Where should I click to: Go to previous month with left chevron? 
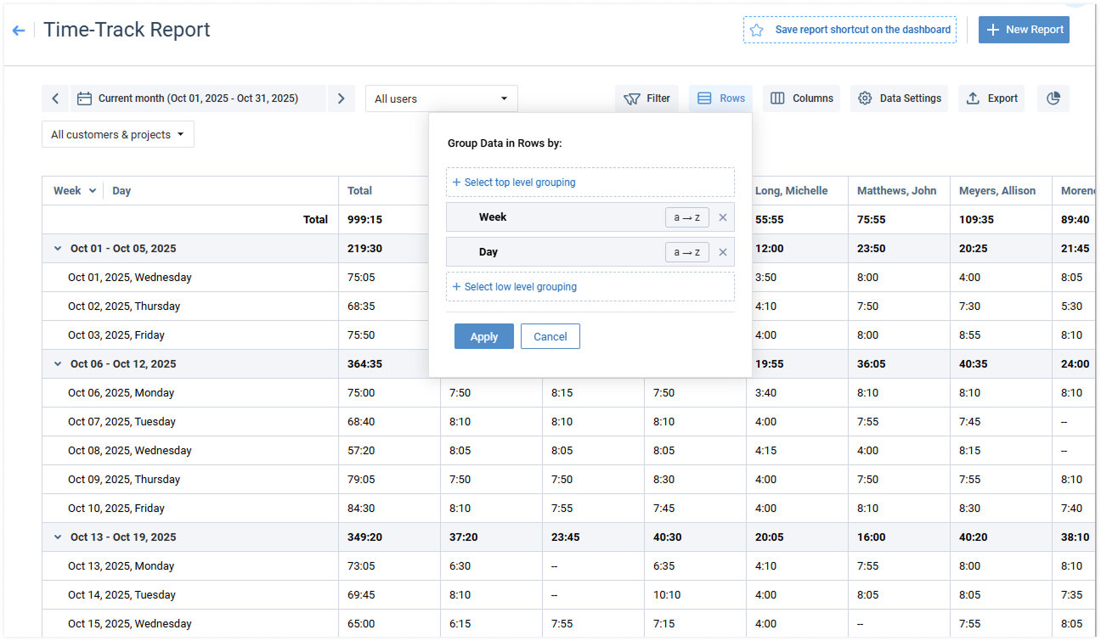tap(55, 98)
